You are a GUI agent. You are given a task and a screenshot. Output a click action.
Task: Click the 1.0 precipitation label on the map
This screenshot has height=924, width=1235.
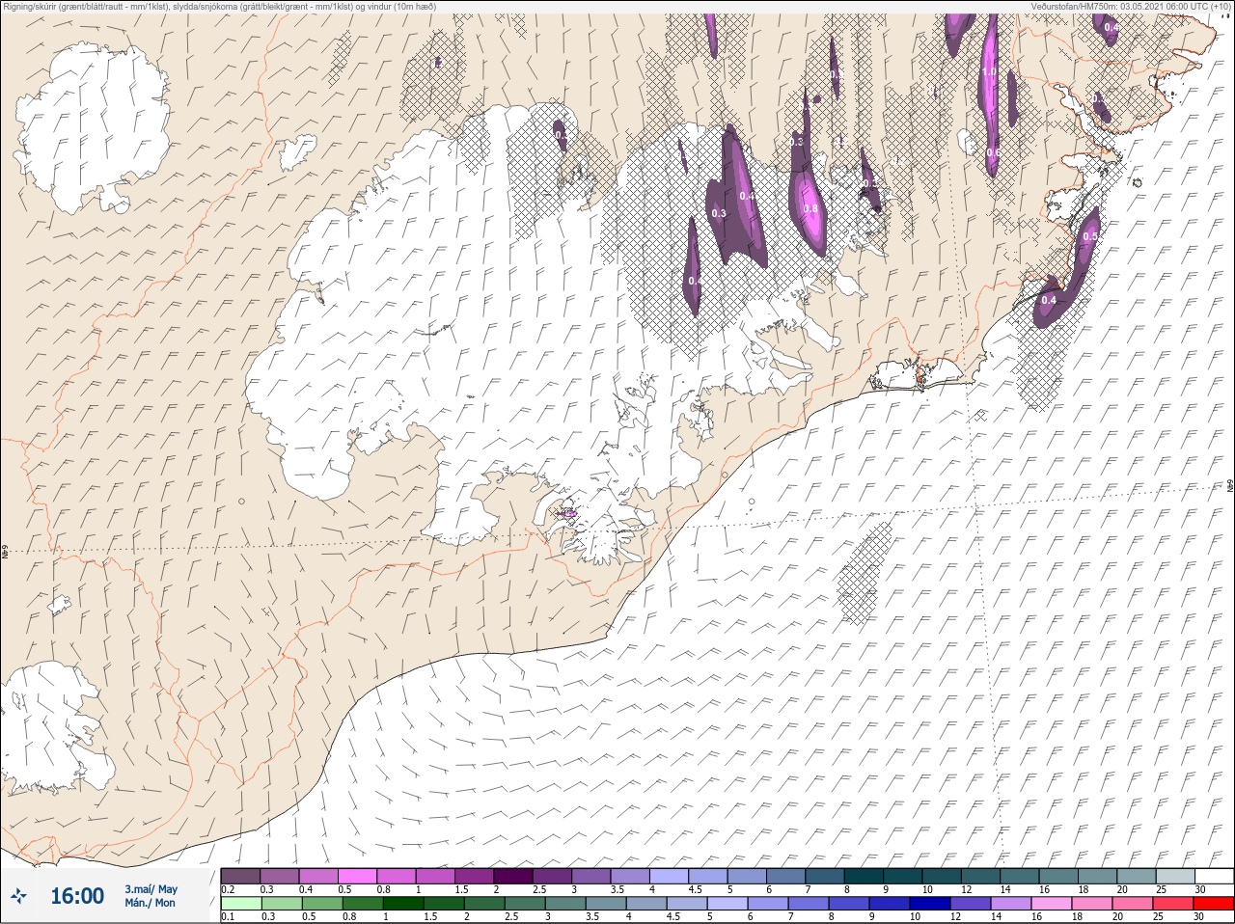(989, 72)
